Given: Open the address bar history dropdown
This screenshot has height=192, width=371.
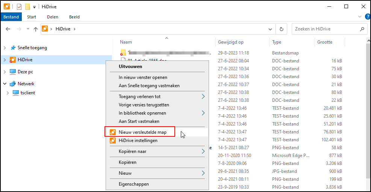Looking at the screenshot, I should 270,29.
